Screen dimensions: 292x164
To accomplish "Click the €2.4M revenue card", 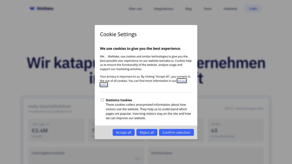I will click(x=56, y=130).
